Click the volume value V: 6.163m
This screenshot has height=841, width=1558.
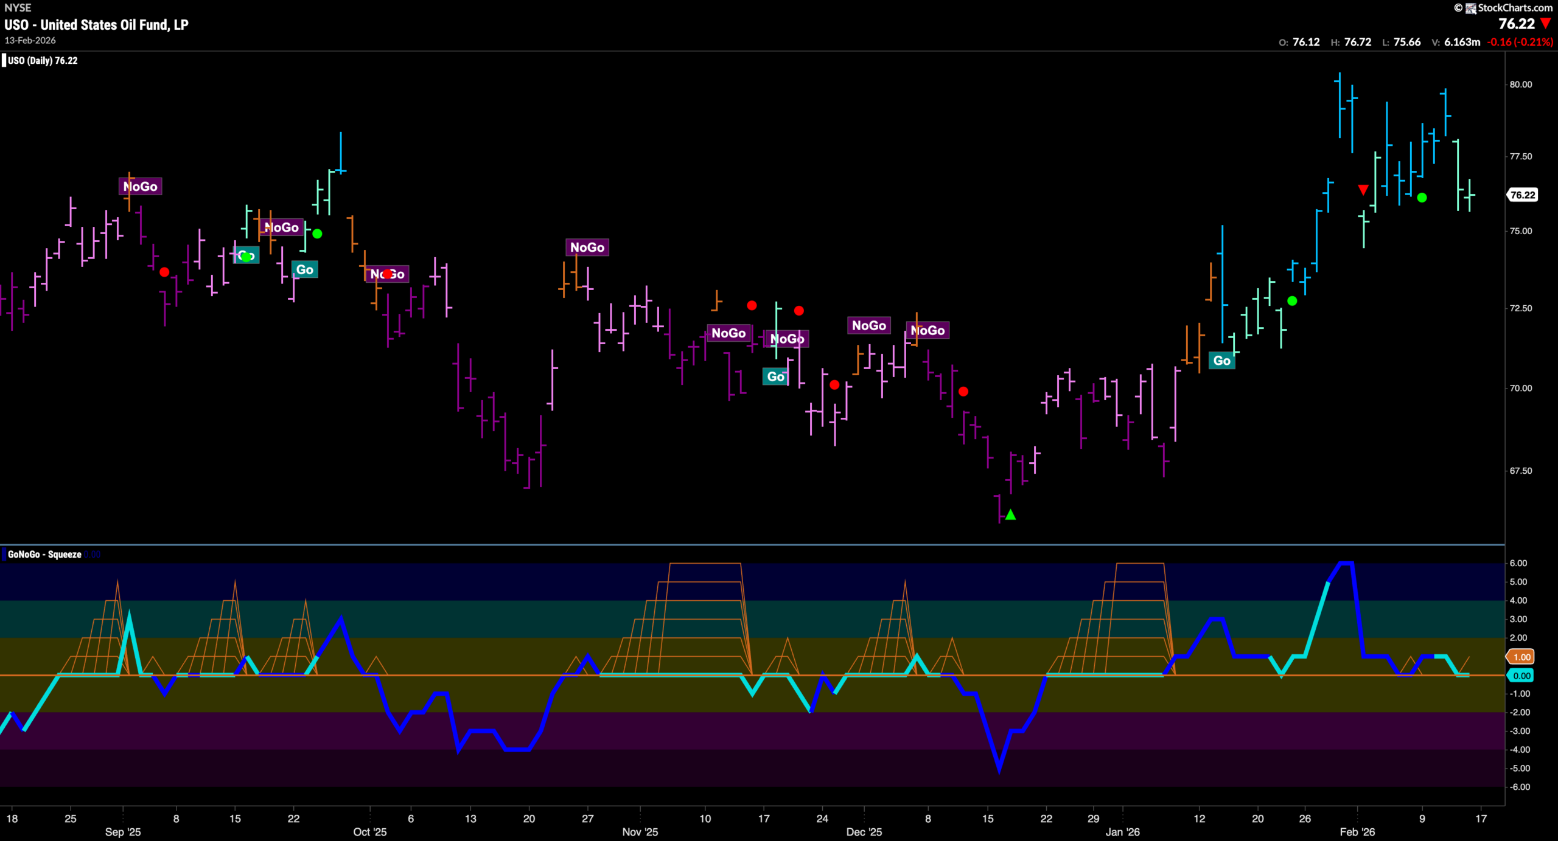[x=1456, y=42]
